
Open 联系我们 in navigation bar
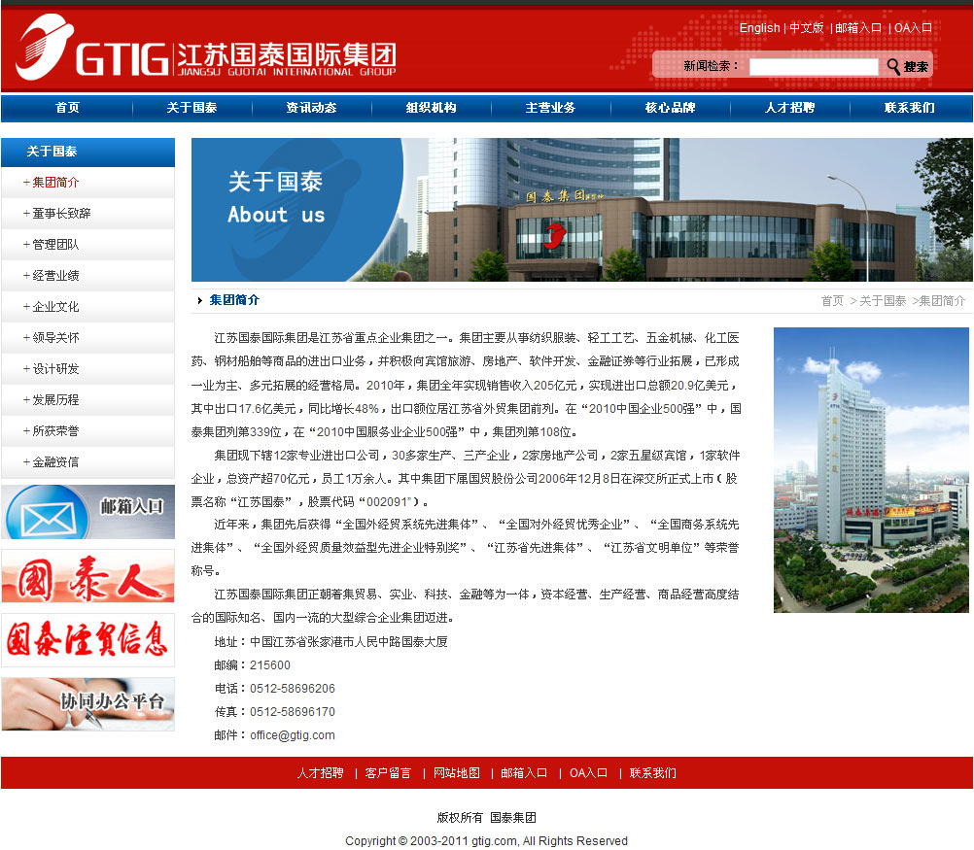pos(910,108)
